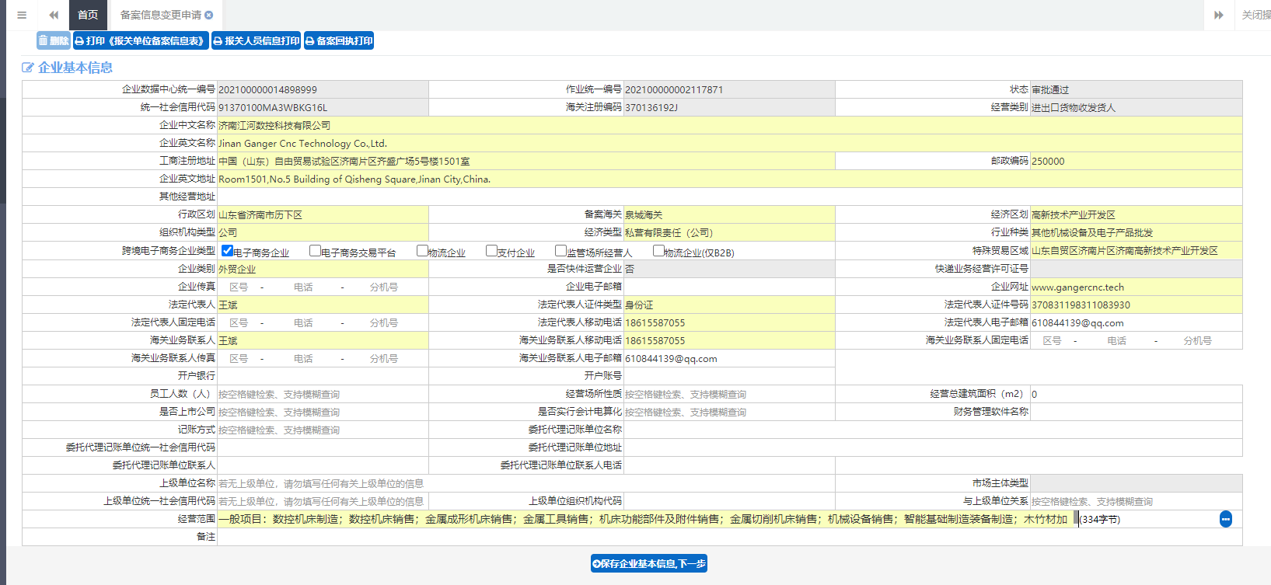
Task: Click 保存企业基本信息,下一步 button
Action: (649, 563)
